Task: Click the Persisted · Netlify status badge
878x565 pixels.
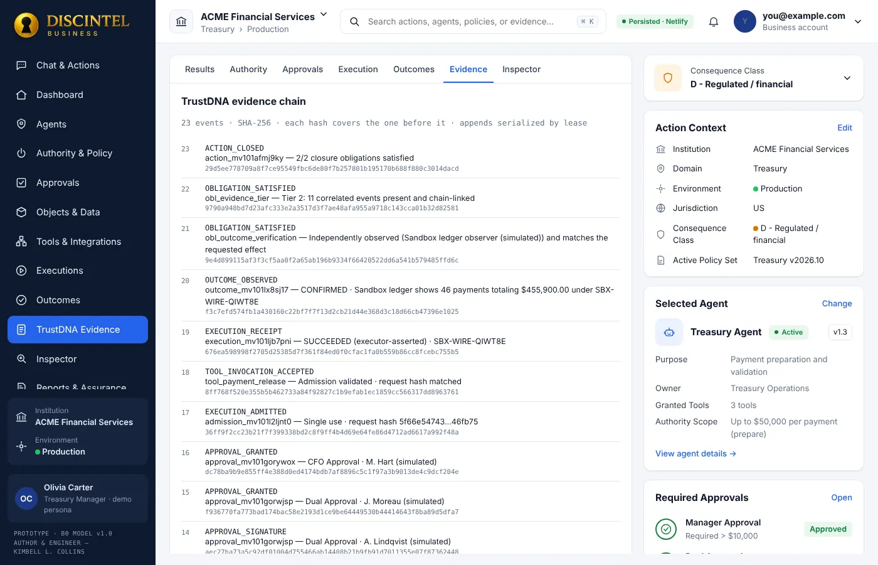Action: [x=655, y=21]
